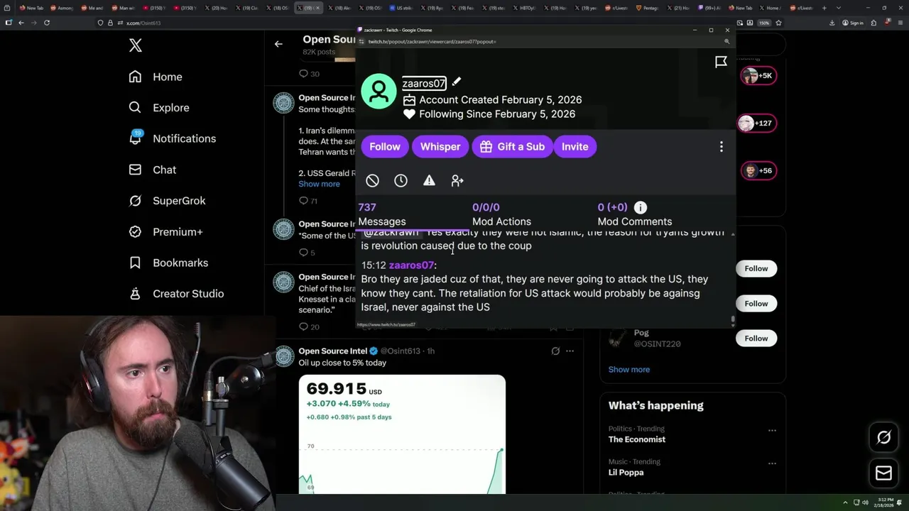Click the floating Grok button

tap(883, 437)
